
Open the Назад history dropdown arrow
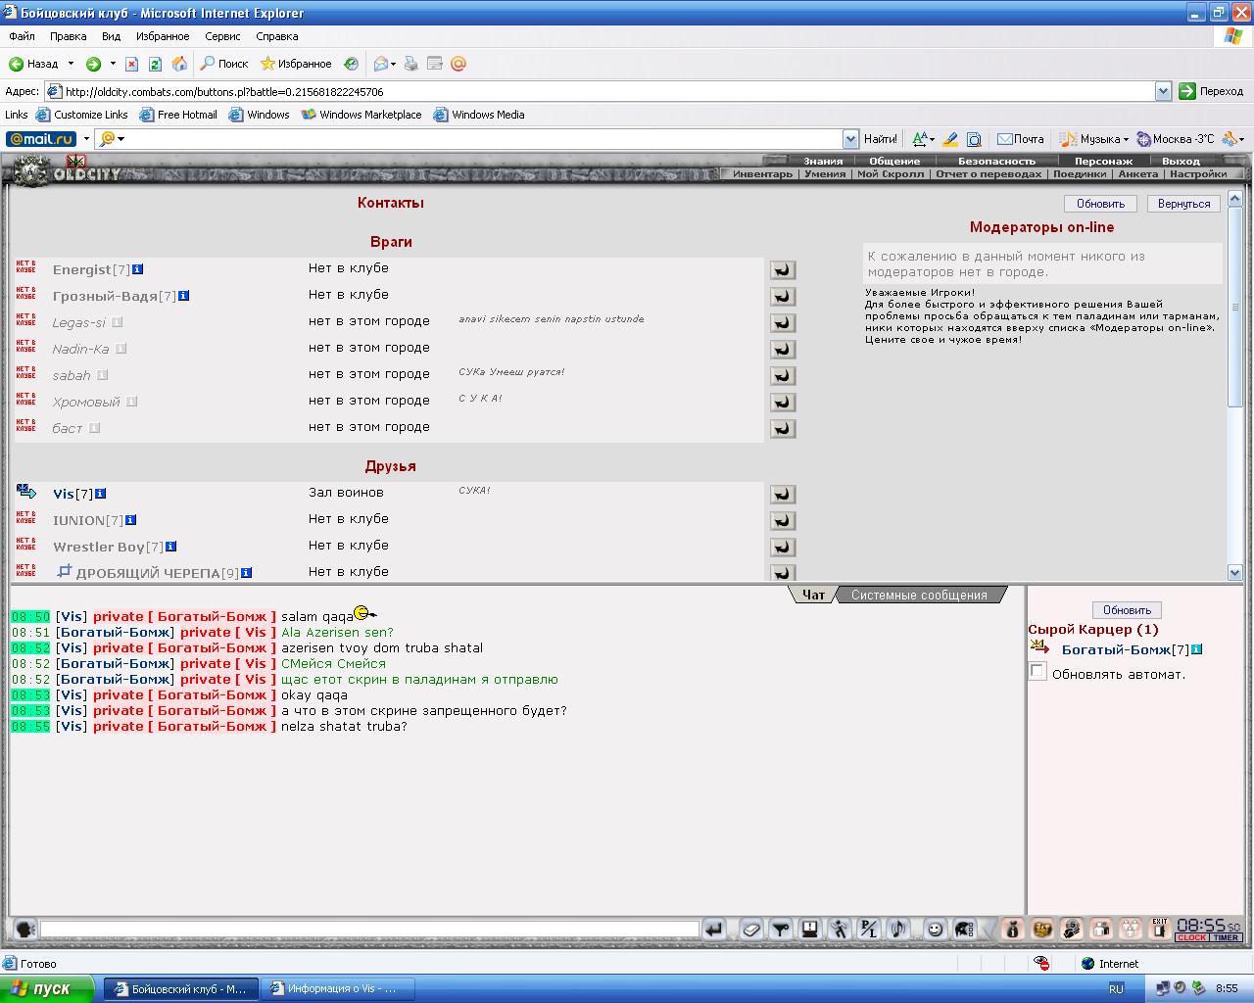tap(71, 64)
